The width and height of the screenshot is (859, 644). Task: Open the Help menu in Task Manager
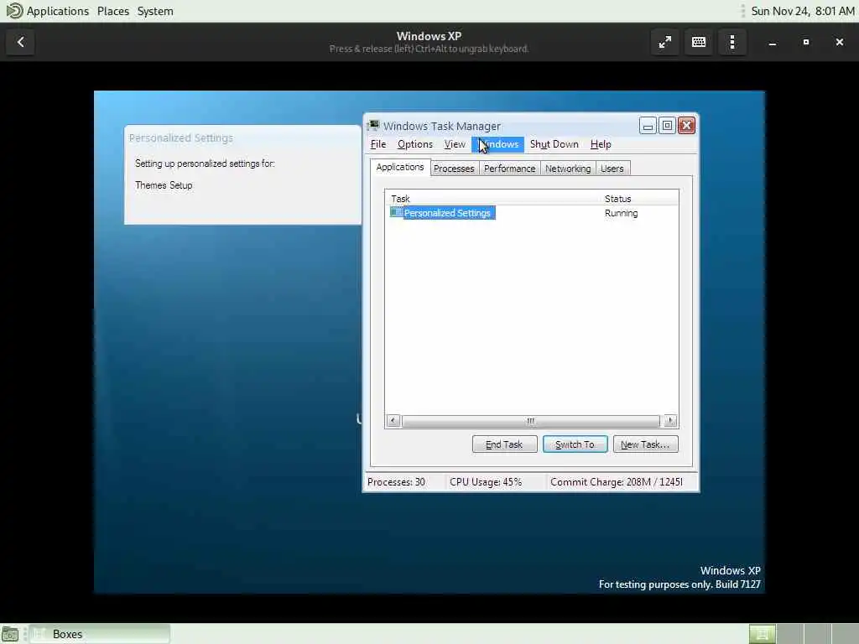pos(601,144)
